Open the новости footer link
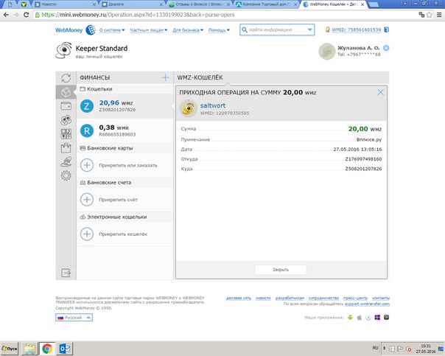Screen dimensions: 445x356 tap(263, 298)
